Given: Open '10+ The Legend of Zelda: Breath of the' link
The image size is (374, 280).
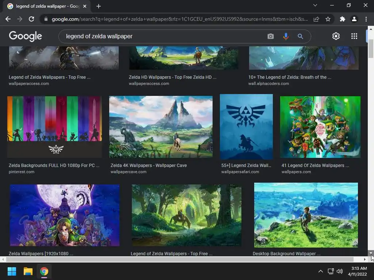Looking at the screenshot, I should pyautogui.click(x=290, y=77).
